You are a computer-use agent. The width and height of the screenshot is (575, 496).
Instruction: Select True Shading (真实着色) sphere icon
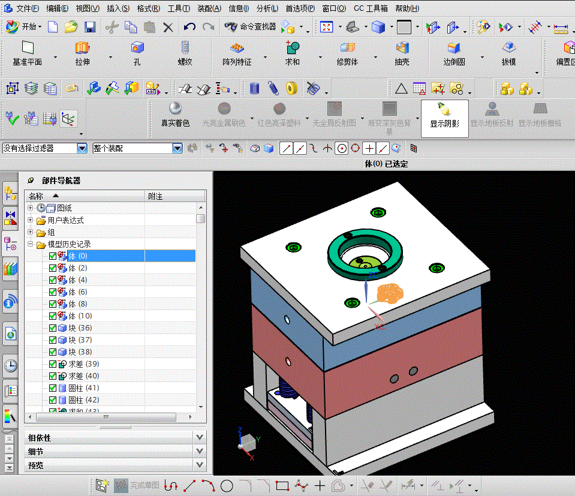coord(175,115)
